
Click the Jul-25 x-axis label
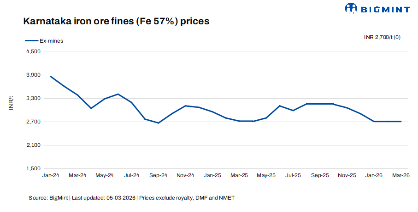click(293, 175)
